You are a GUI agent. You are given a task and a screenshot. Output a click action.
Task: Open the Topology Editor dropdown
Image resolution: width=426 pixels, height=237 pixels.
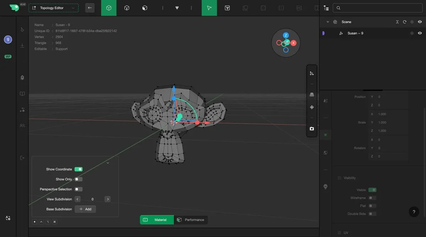tap(54, 8)
